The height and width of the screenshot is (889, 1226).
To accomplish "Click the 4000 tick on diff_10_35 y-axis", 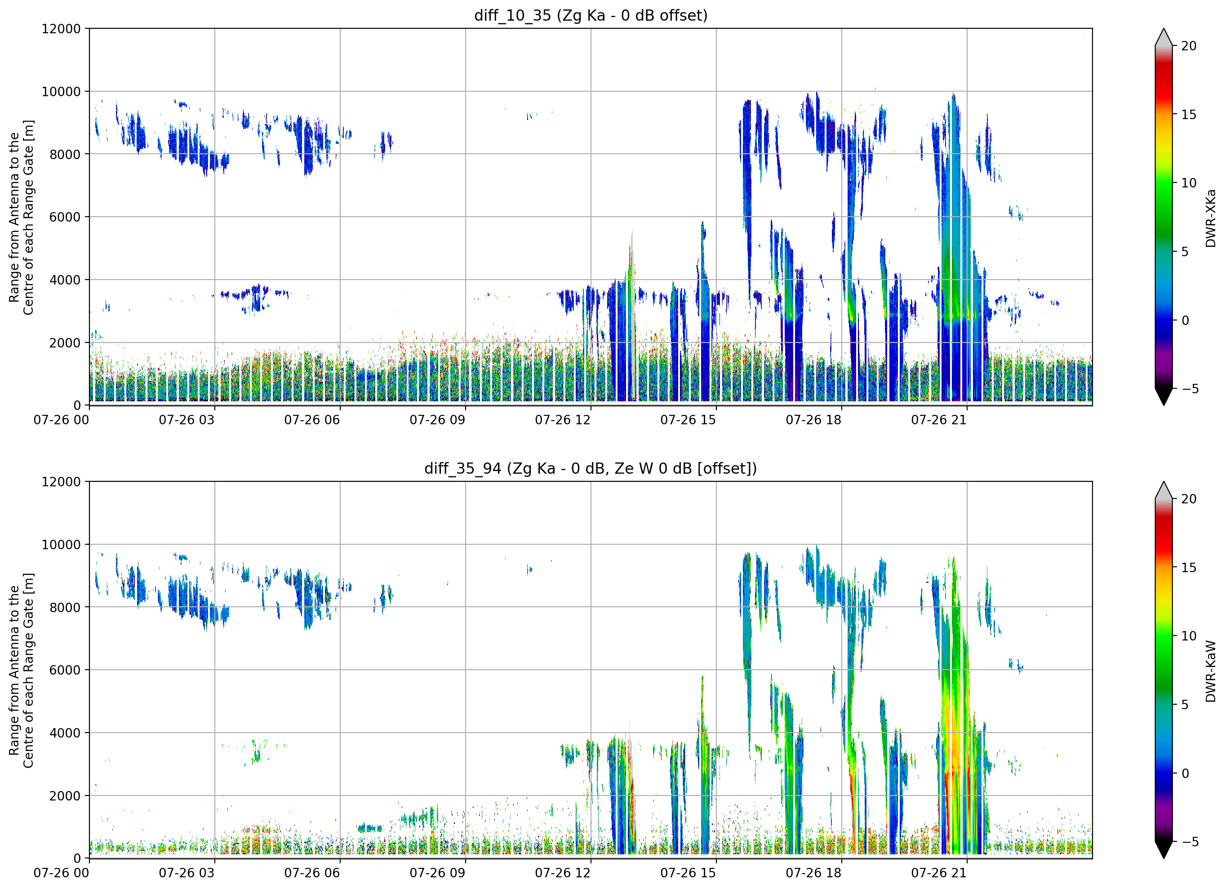I will point(65,280).
